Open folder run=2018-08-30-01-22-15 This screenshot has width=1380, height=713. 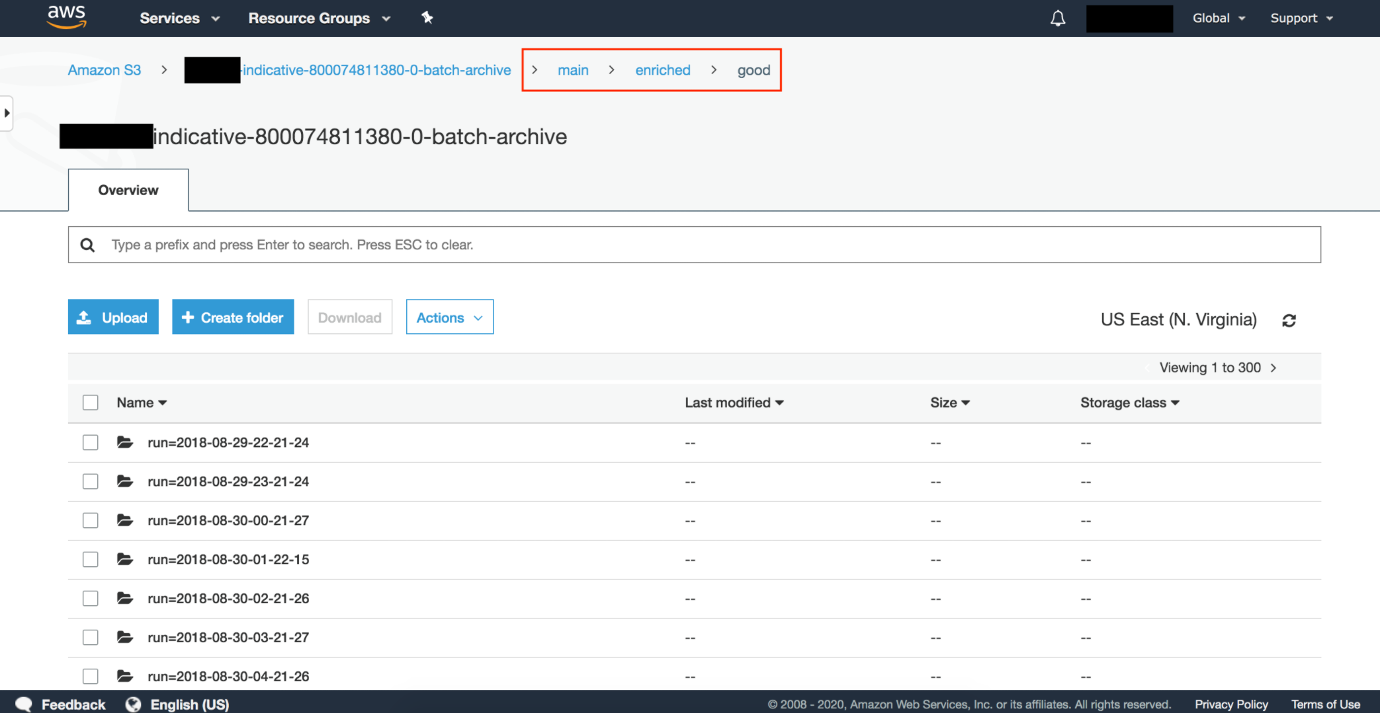click(x=228, y=560)
